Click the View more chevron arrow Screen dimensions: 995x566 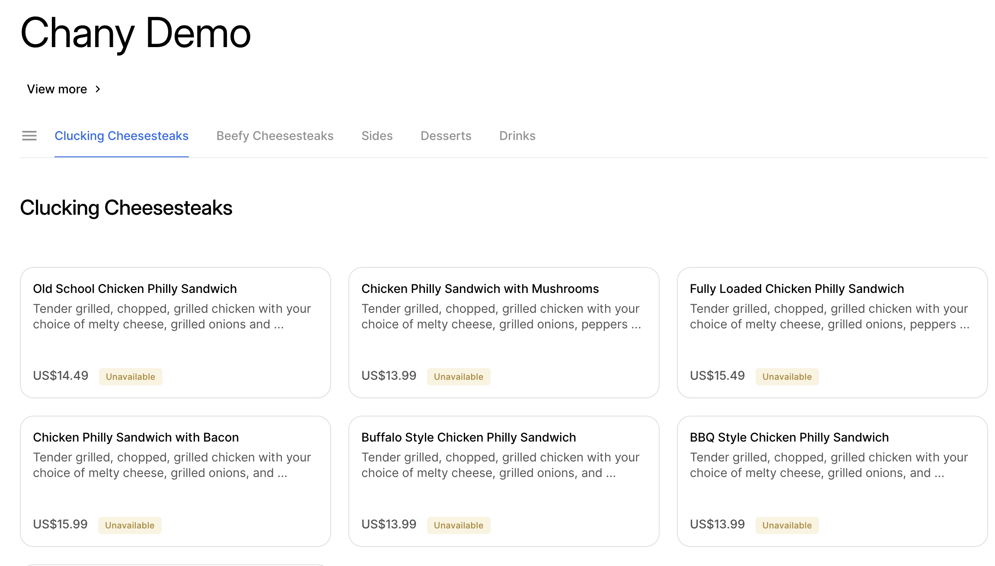[x=98, y=89]
